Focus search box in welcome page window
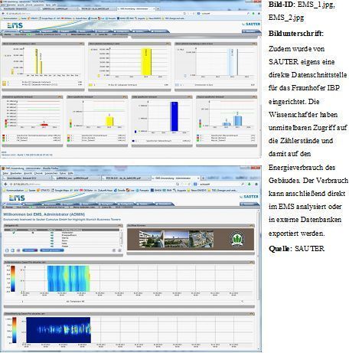This screenshot has width=349, height=353. (x=218, y=184)
